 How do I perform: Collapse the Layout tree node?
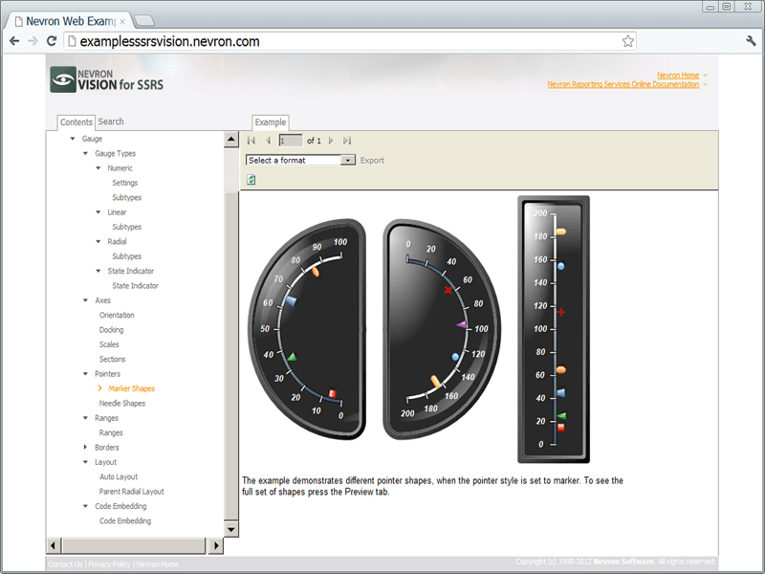click(x=85, y=462)
